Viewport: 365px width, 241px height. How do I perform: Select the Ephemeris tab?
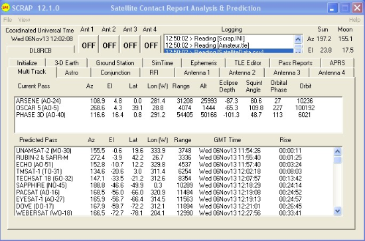(204, 63)
